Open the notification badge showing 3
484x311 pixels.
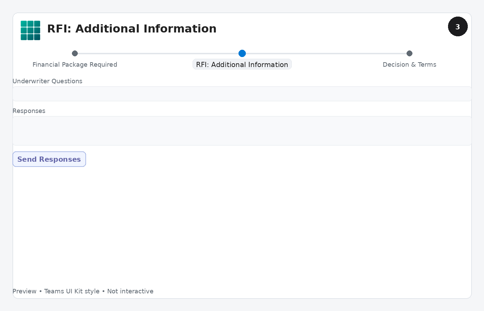[x=458, y=27]
